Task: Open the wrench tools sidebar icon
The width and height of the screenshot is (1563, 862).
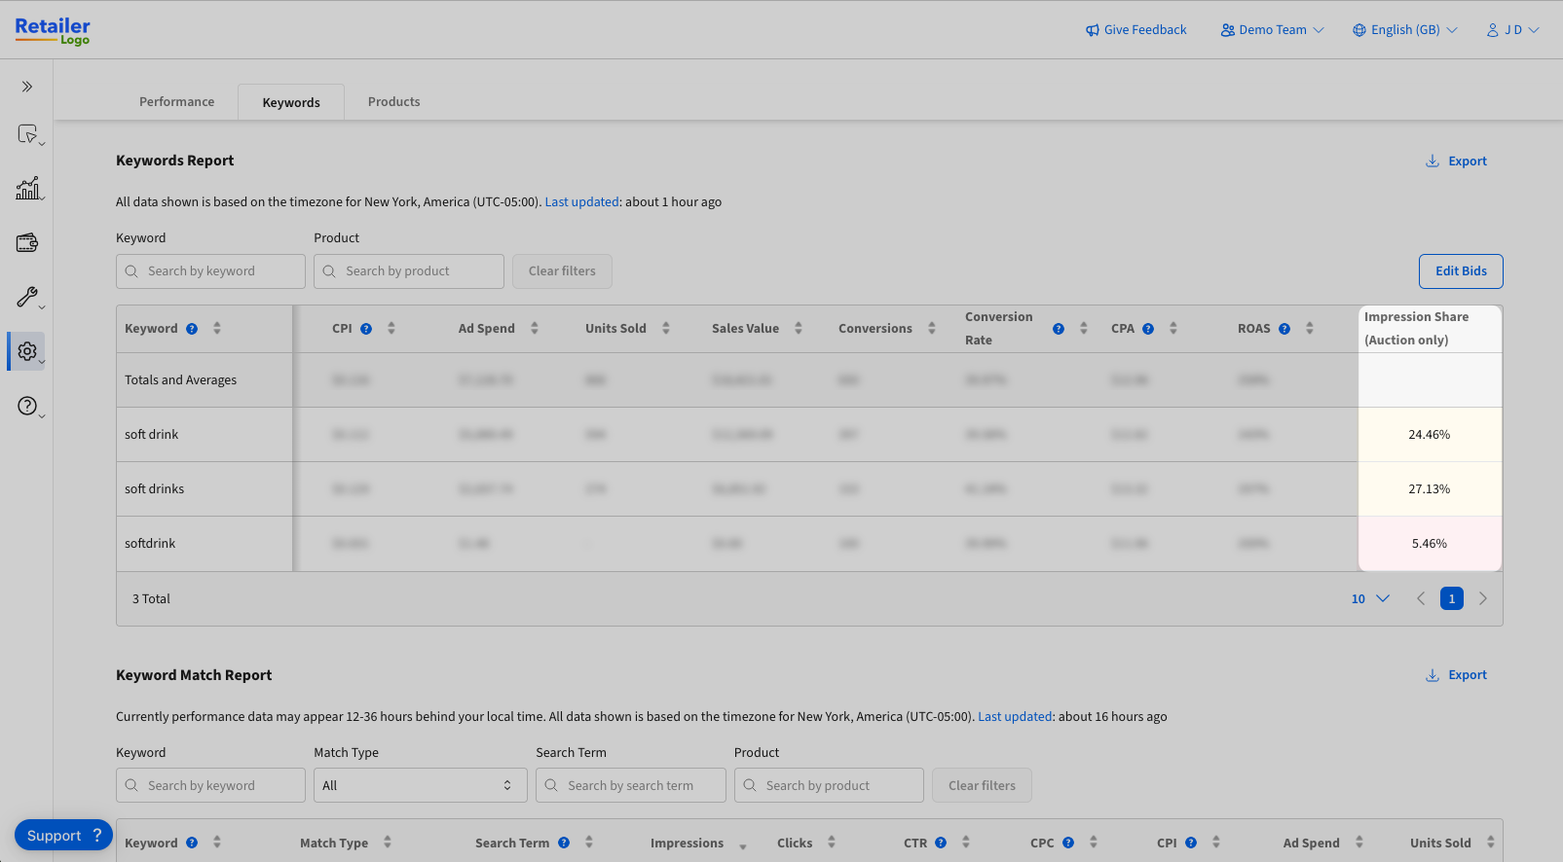Action: click(27, 297)
